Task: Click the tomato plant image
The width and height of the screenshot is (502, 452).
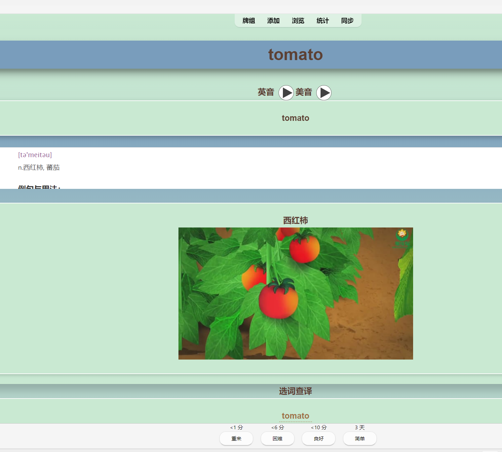Action: 296,294
